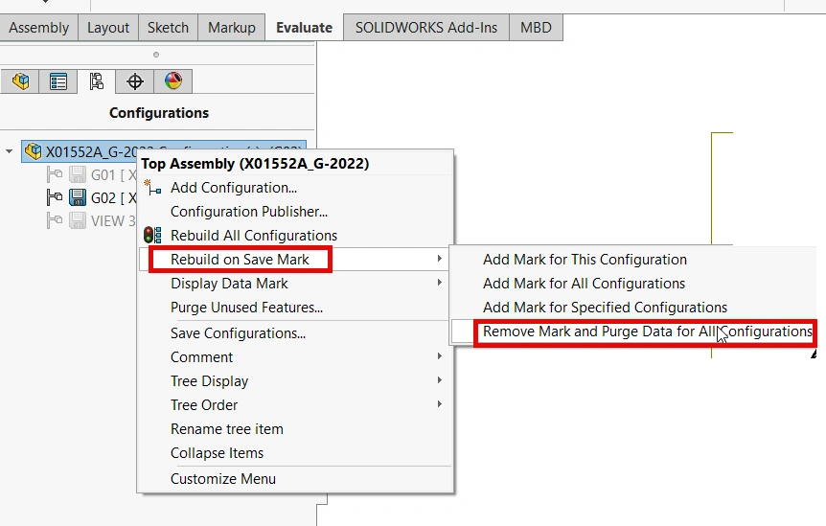
Task: Expand the Tree Display submenu arrow
Action: (439, 380)
